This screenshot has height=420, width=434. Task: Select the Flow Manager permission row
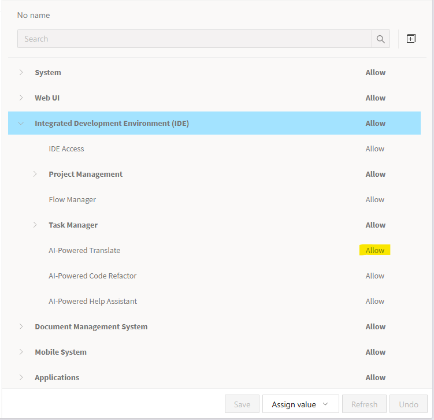click(72, 199)
